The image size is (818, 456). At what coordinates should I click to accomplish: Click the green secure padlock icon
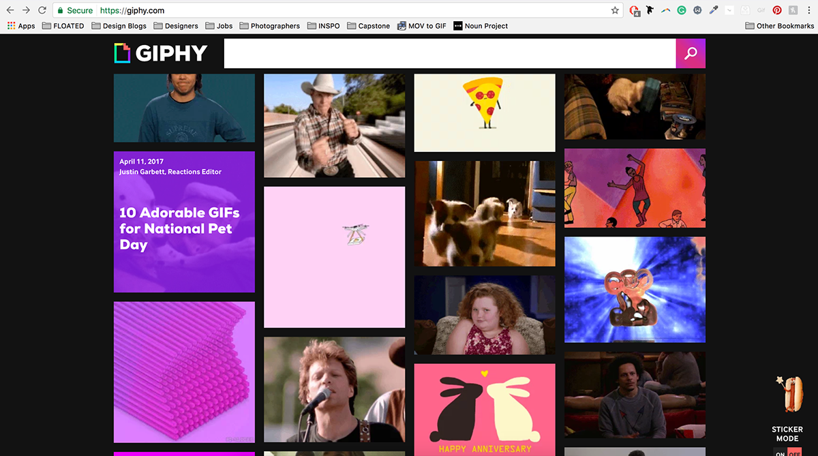click(x=60, y=10)
